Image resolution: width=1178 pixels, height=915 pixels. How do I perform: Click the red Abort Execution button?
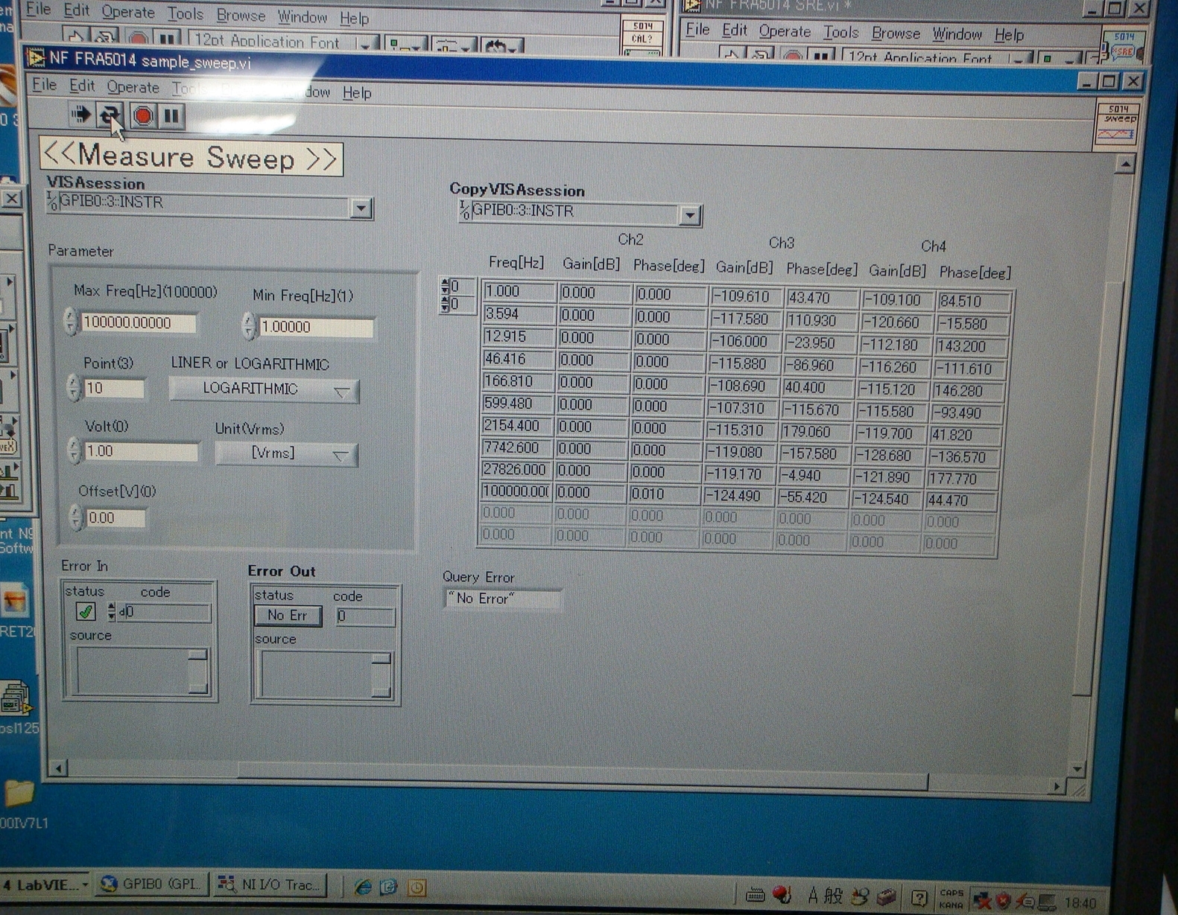tap(142, 115)
